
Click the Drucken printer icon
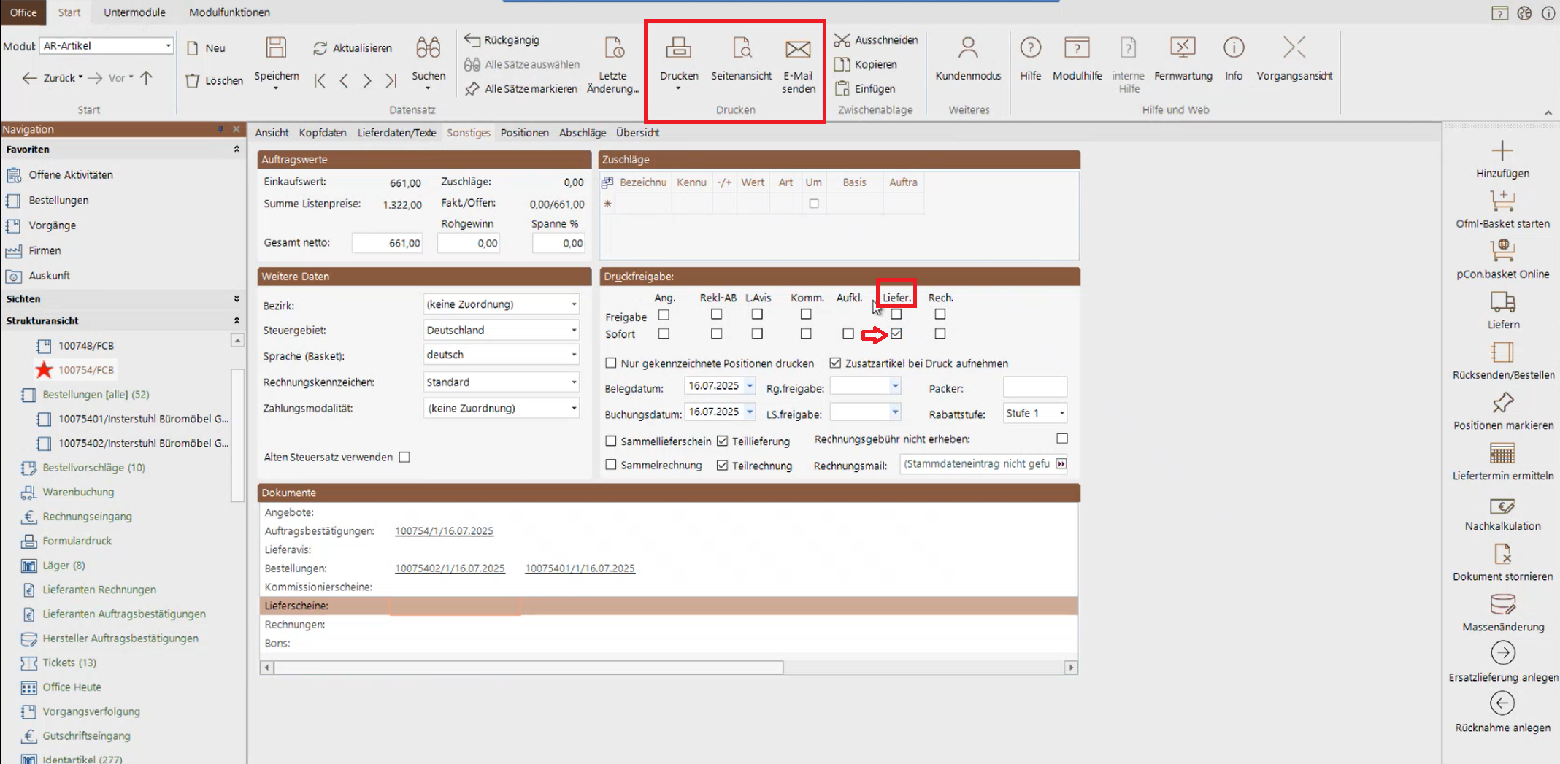[678, 49]
